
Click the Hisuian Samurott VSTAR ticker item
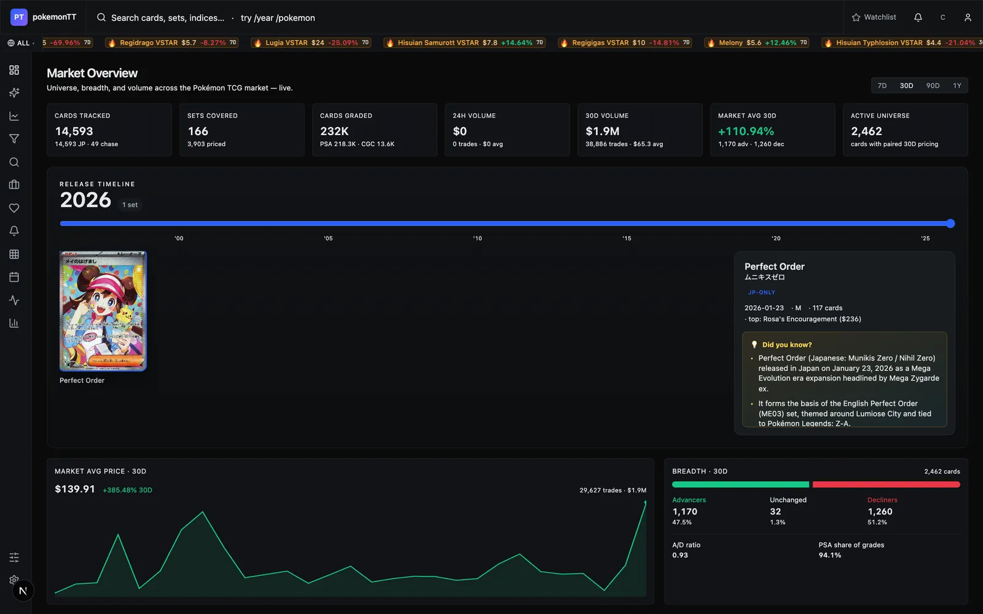coord(464,43)
